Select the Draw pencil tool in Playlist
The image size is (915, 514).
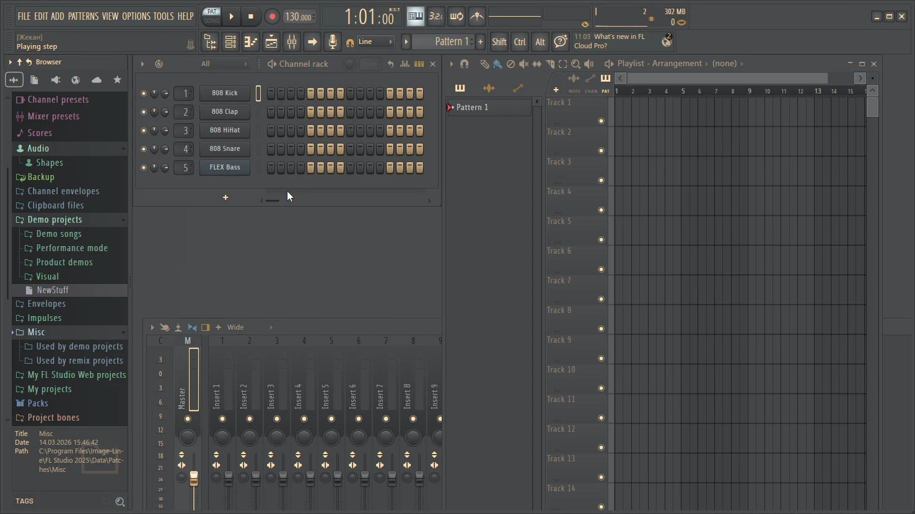pyautogui.click(x=484, y=64)
